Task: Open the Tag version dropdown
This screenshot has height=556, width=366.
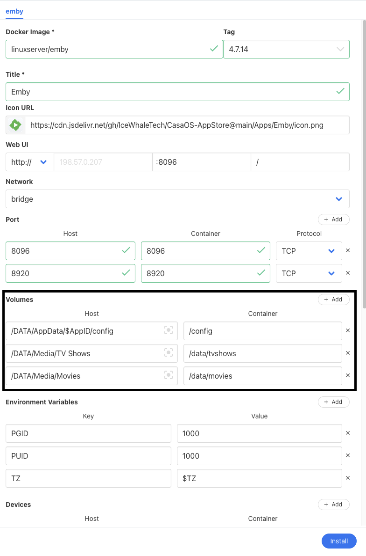Action: [x=340, y=49]
